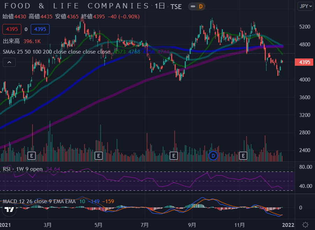Click the 2400 price axis label
This screenshot has height=230, width=315.
pos(305,150)
